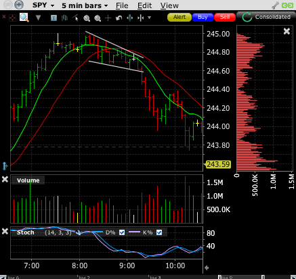Viewport: 296px width, 279px height.
Task: Close the Volume sub-chart panel
Action: click(x=5, y=180)
